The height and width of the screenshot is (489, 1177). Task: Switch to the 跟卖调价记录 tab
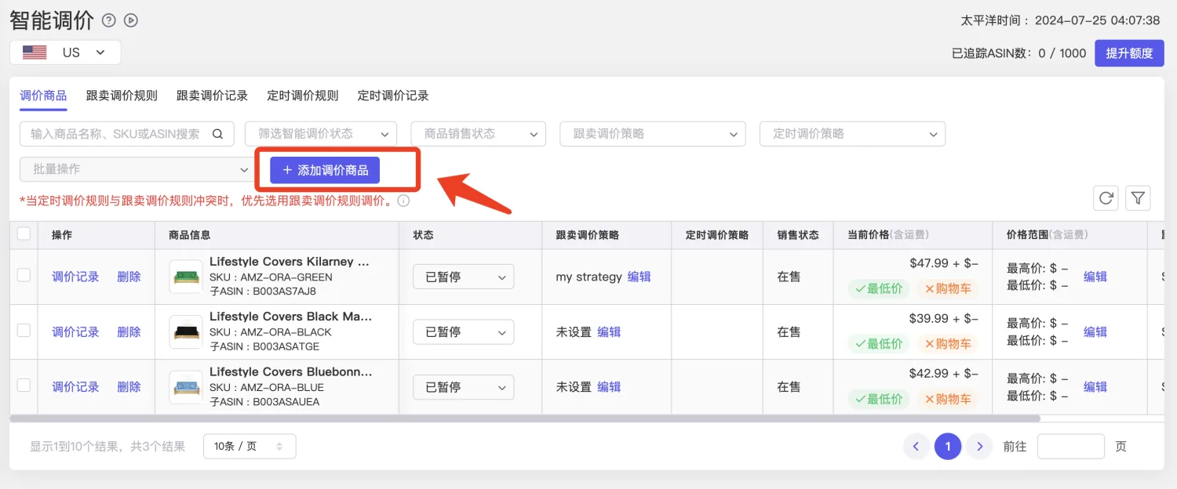(x=212, y=96)
